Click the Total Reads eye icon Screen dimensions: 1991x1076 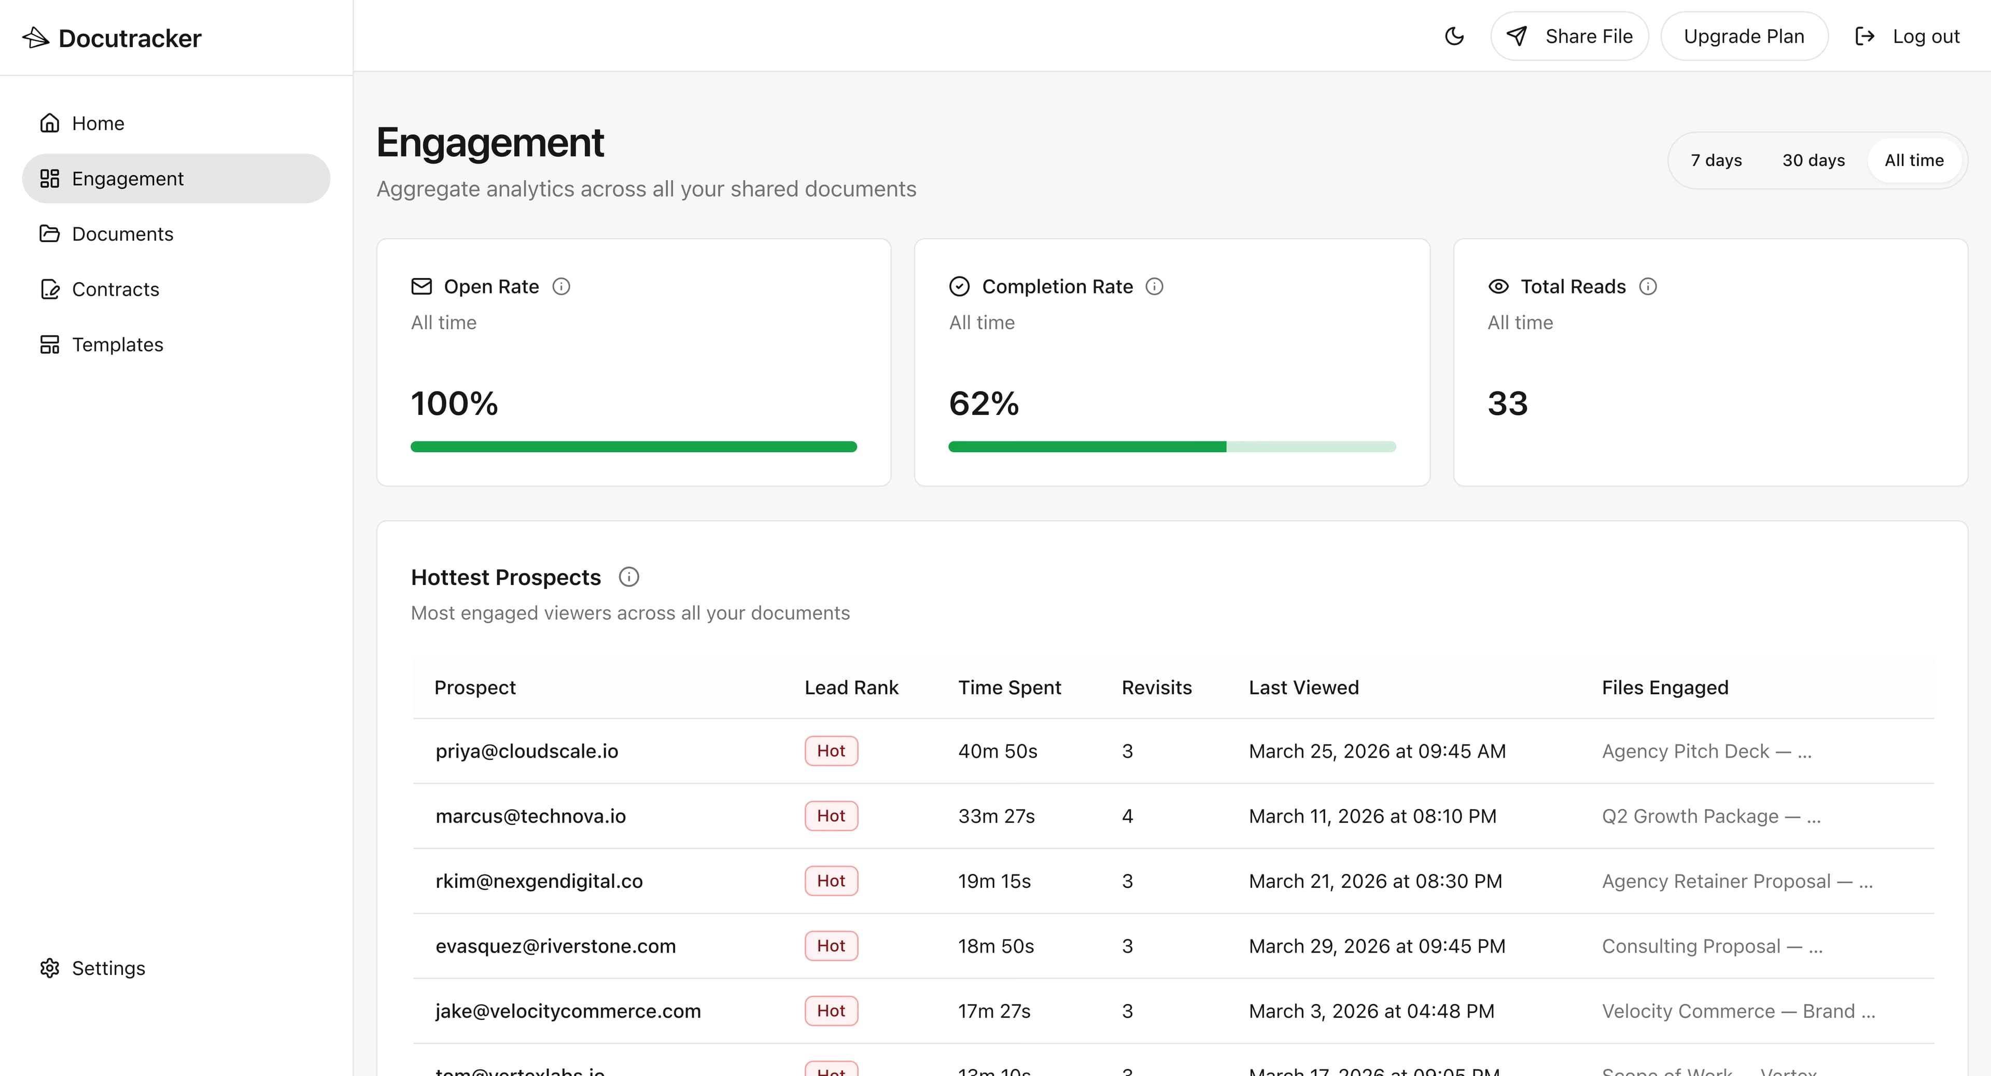tap(1498, 287)
